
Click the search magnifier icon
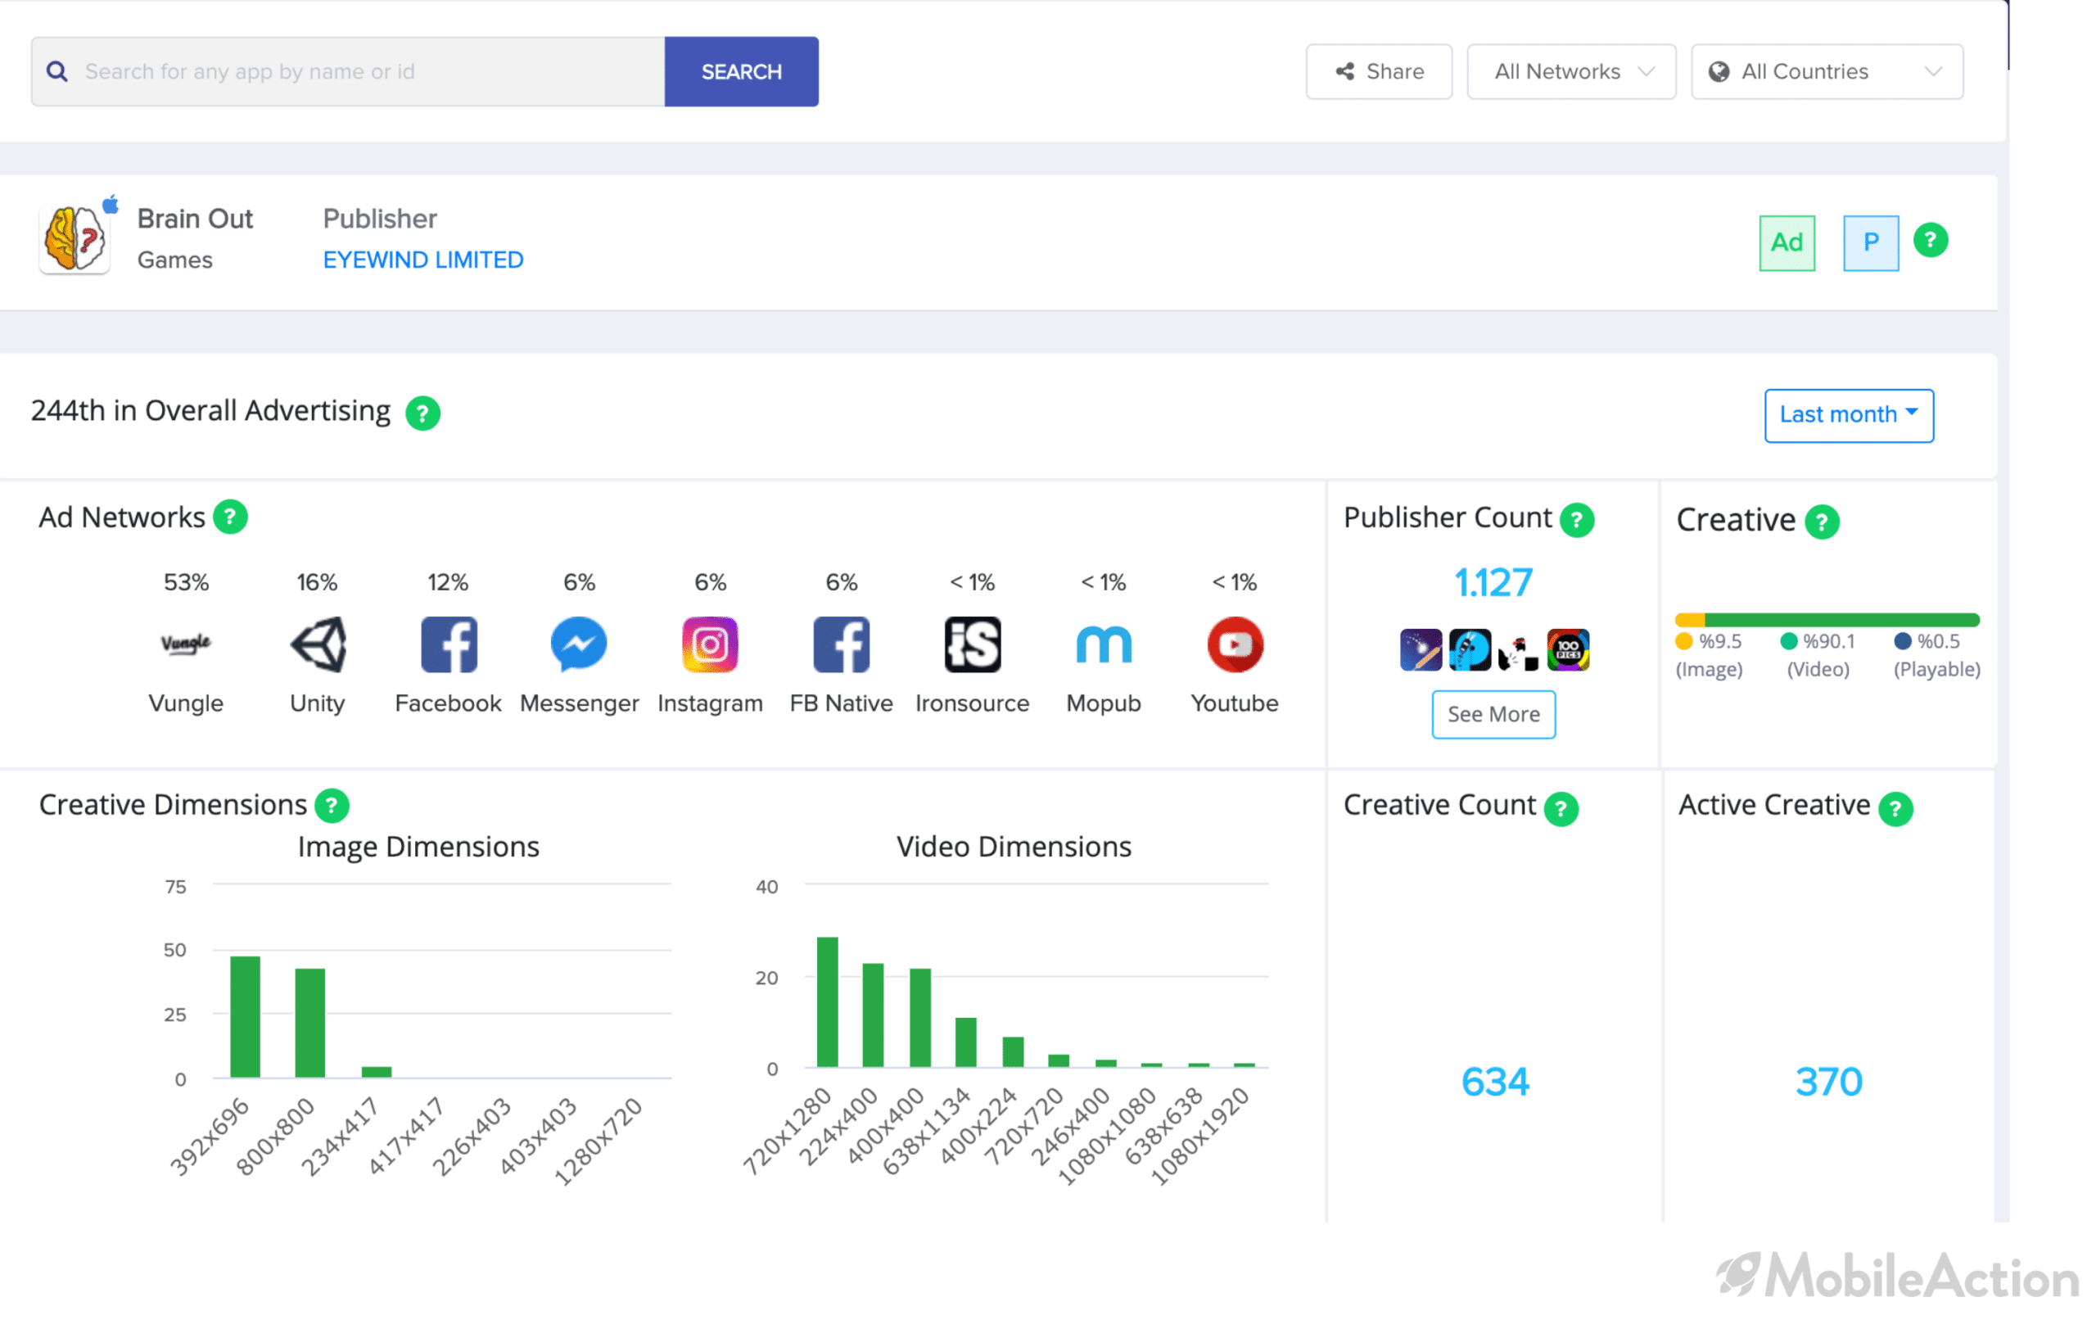pos(57,71)
